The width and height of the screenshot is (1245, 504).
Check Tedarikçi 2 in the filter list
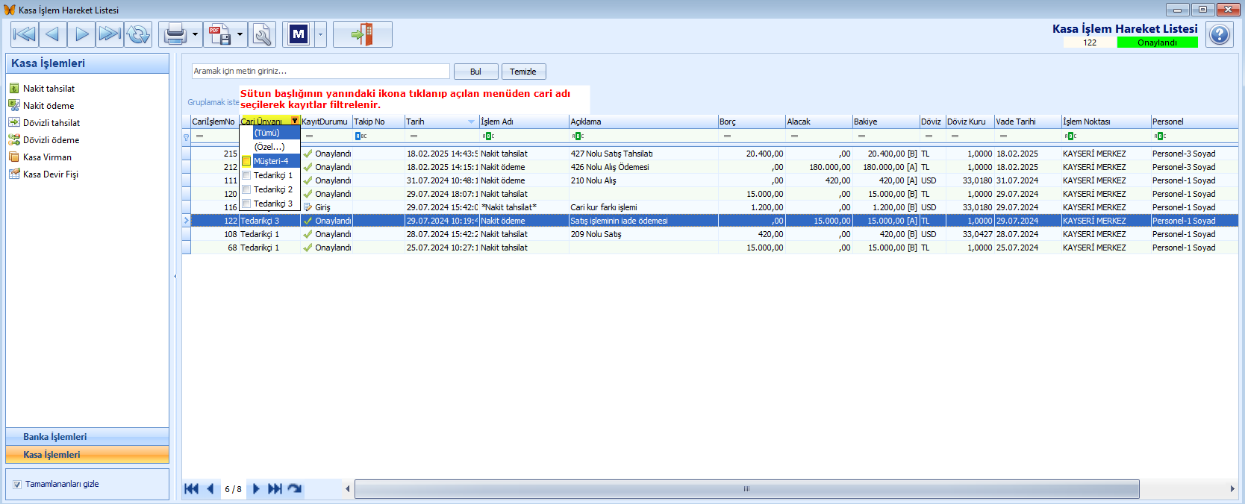[x=246, y=189]
